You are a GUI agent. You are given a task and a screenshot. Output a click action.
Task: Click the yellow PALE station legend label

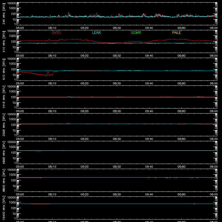point(176,32)
